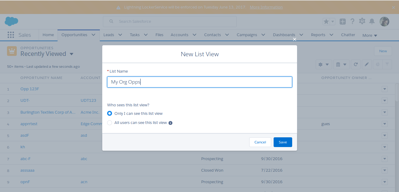Click the Salesforce cloud logo
399x192 pixels.
click(11, 21)
